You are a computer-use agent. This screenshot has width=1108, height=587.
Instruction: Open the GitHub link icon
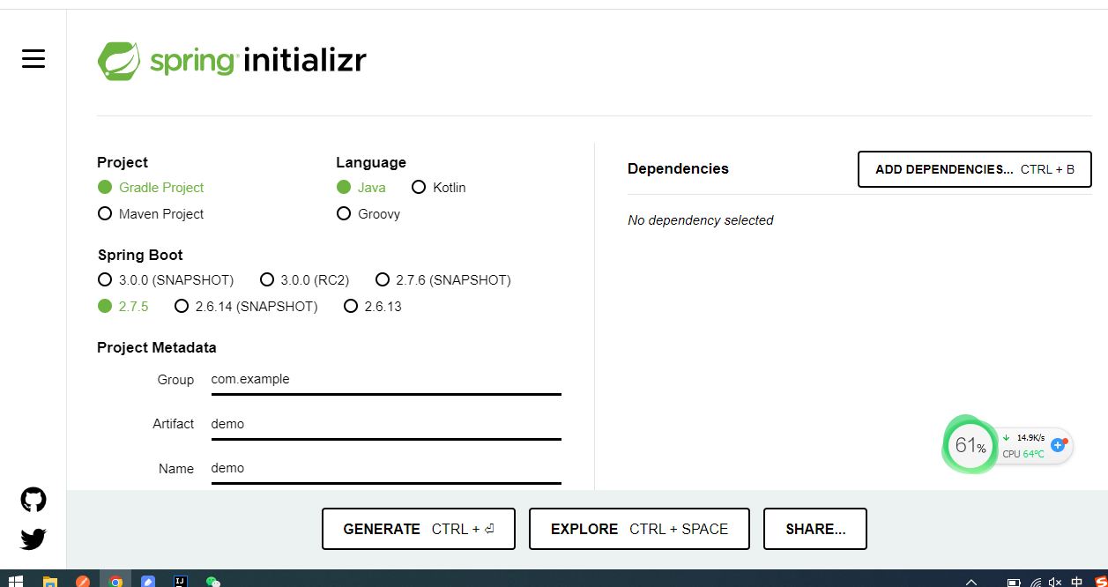[33, 500]
